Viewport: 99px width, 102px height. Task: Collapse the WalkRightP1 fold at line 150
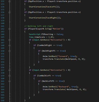(10, 51)
